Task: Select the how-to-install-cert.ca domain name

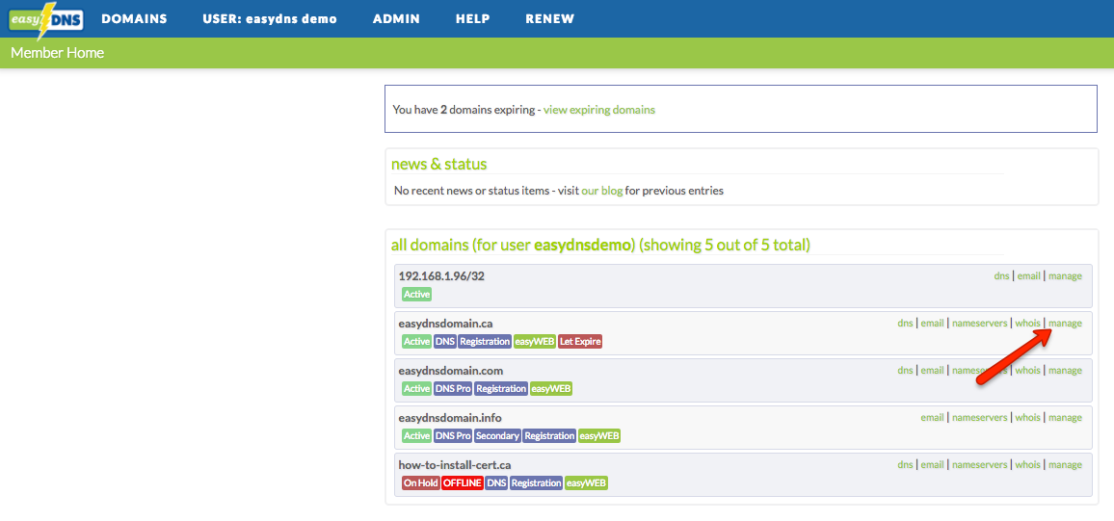Action: tap(455, 465)
